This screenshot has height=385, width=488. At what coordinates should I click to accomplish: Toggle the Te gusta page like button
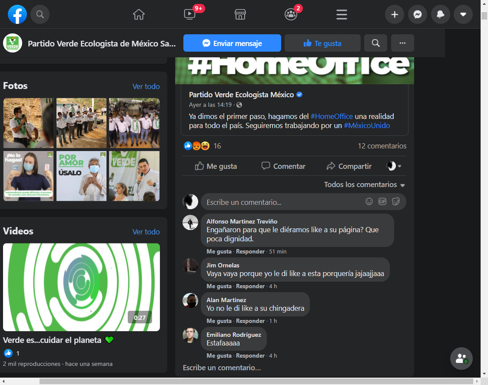322,43
